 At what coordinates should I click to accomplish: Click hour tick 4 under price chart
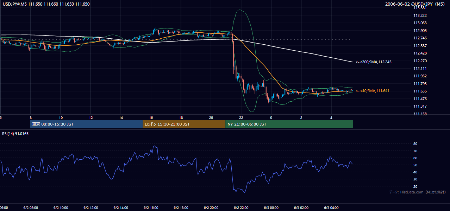pos(331,117)
